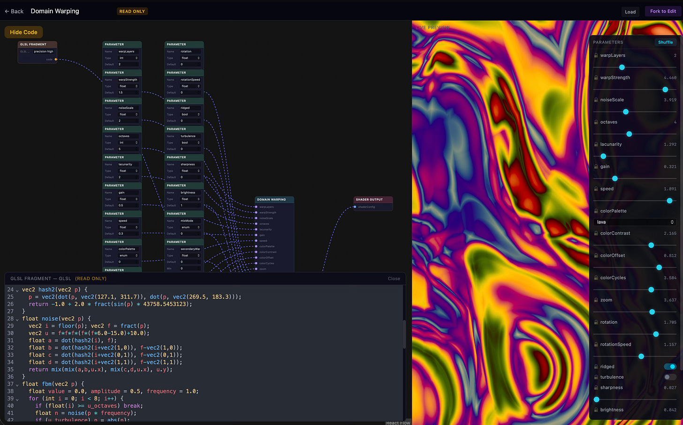Fold code at line 24 hash2 function
Screen dimensions: 683x425
pos(17,290)
